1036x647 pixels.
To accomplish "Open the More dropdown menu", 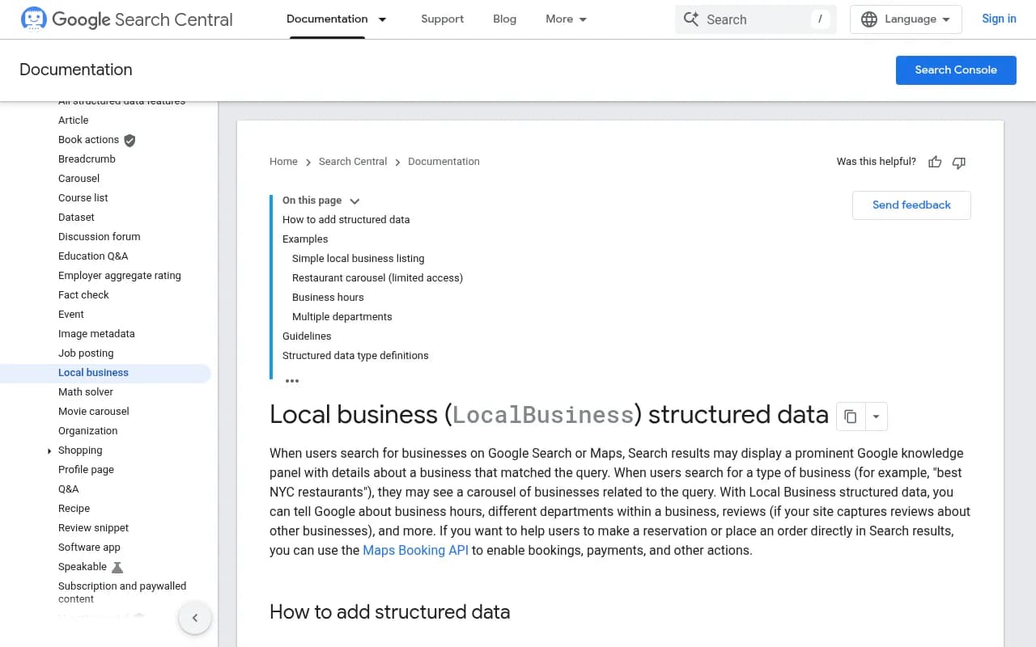I will click(x=567, y=19).
